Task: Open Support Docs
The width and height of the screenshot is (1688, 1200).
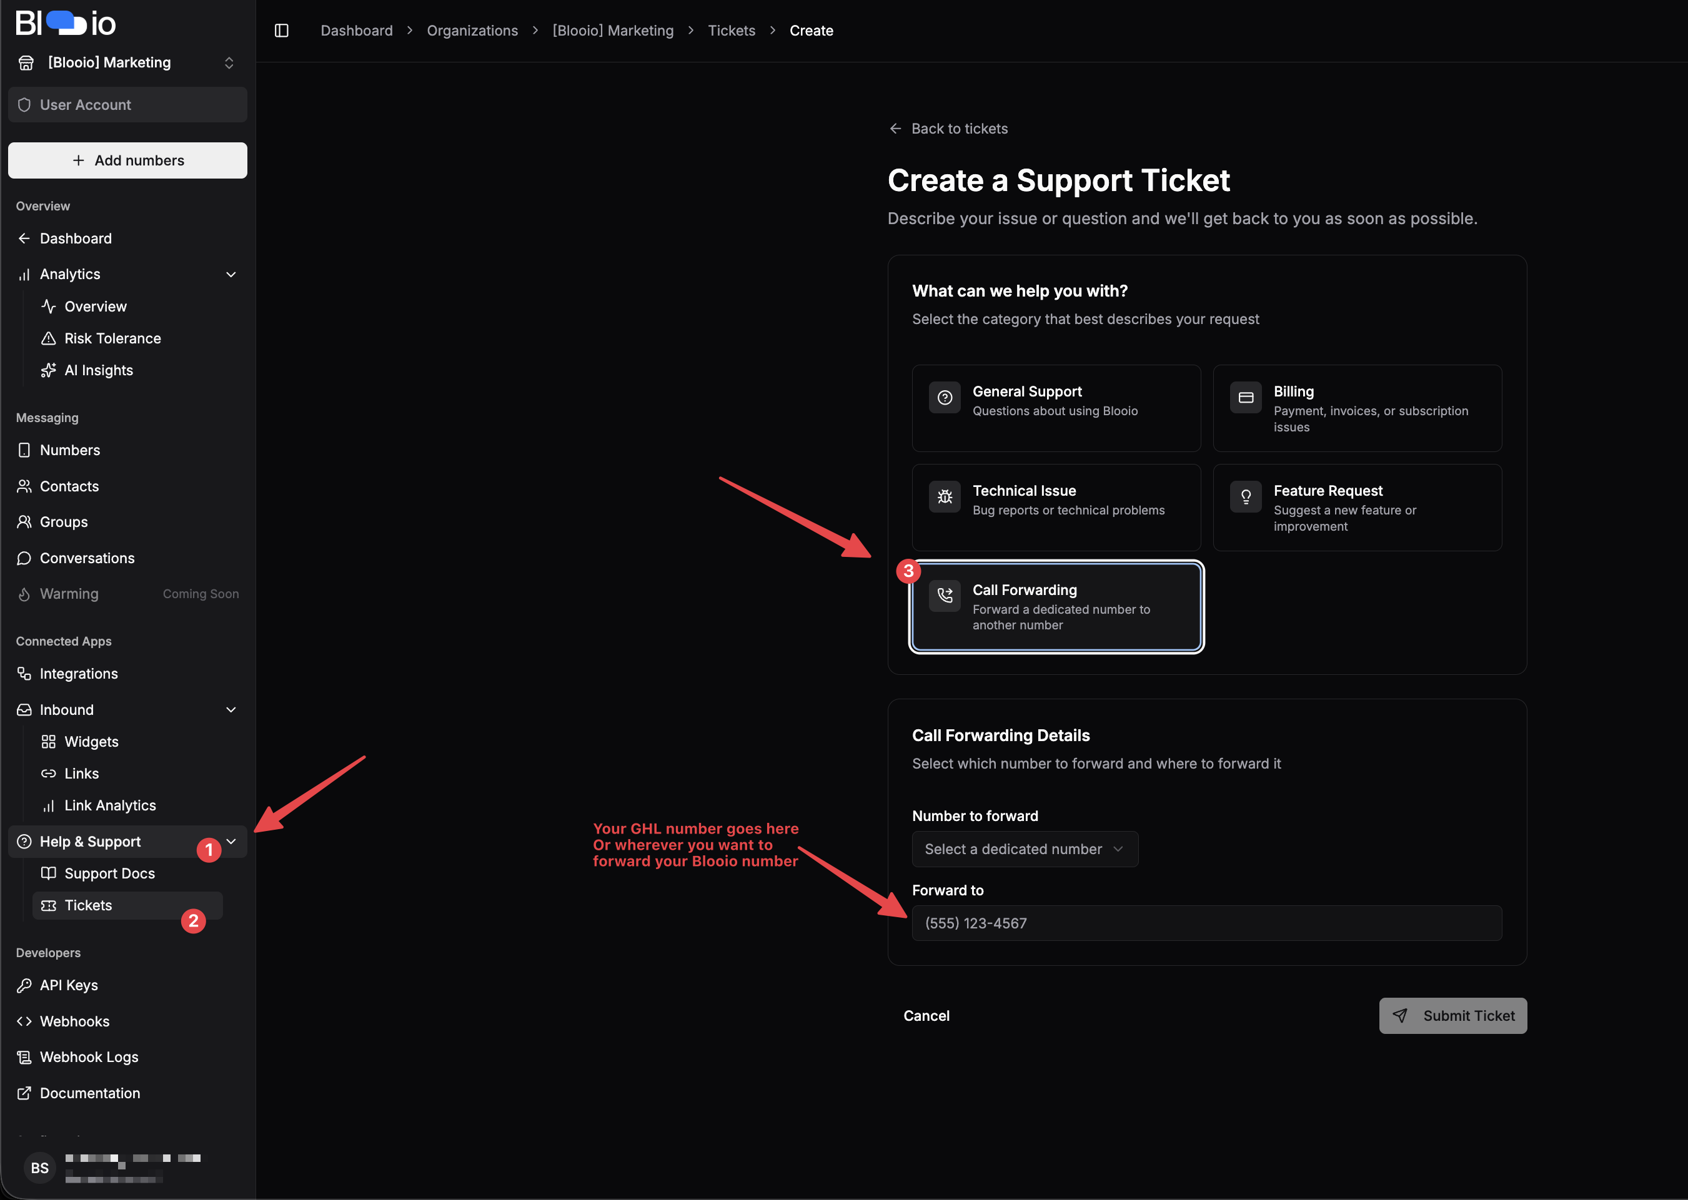Action: pos(109,873)
